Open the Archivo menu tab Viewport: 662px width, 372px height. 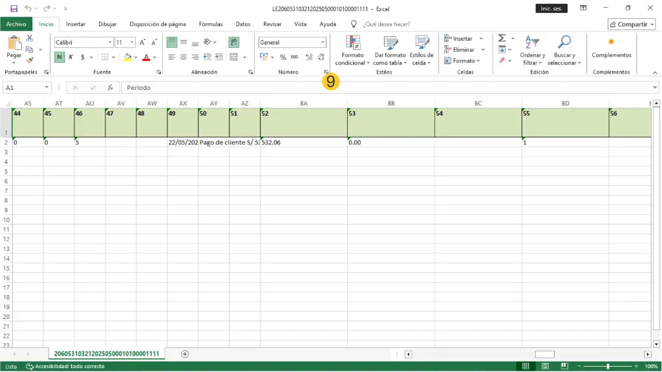tap(16, 24)
